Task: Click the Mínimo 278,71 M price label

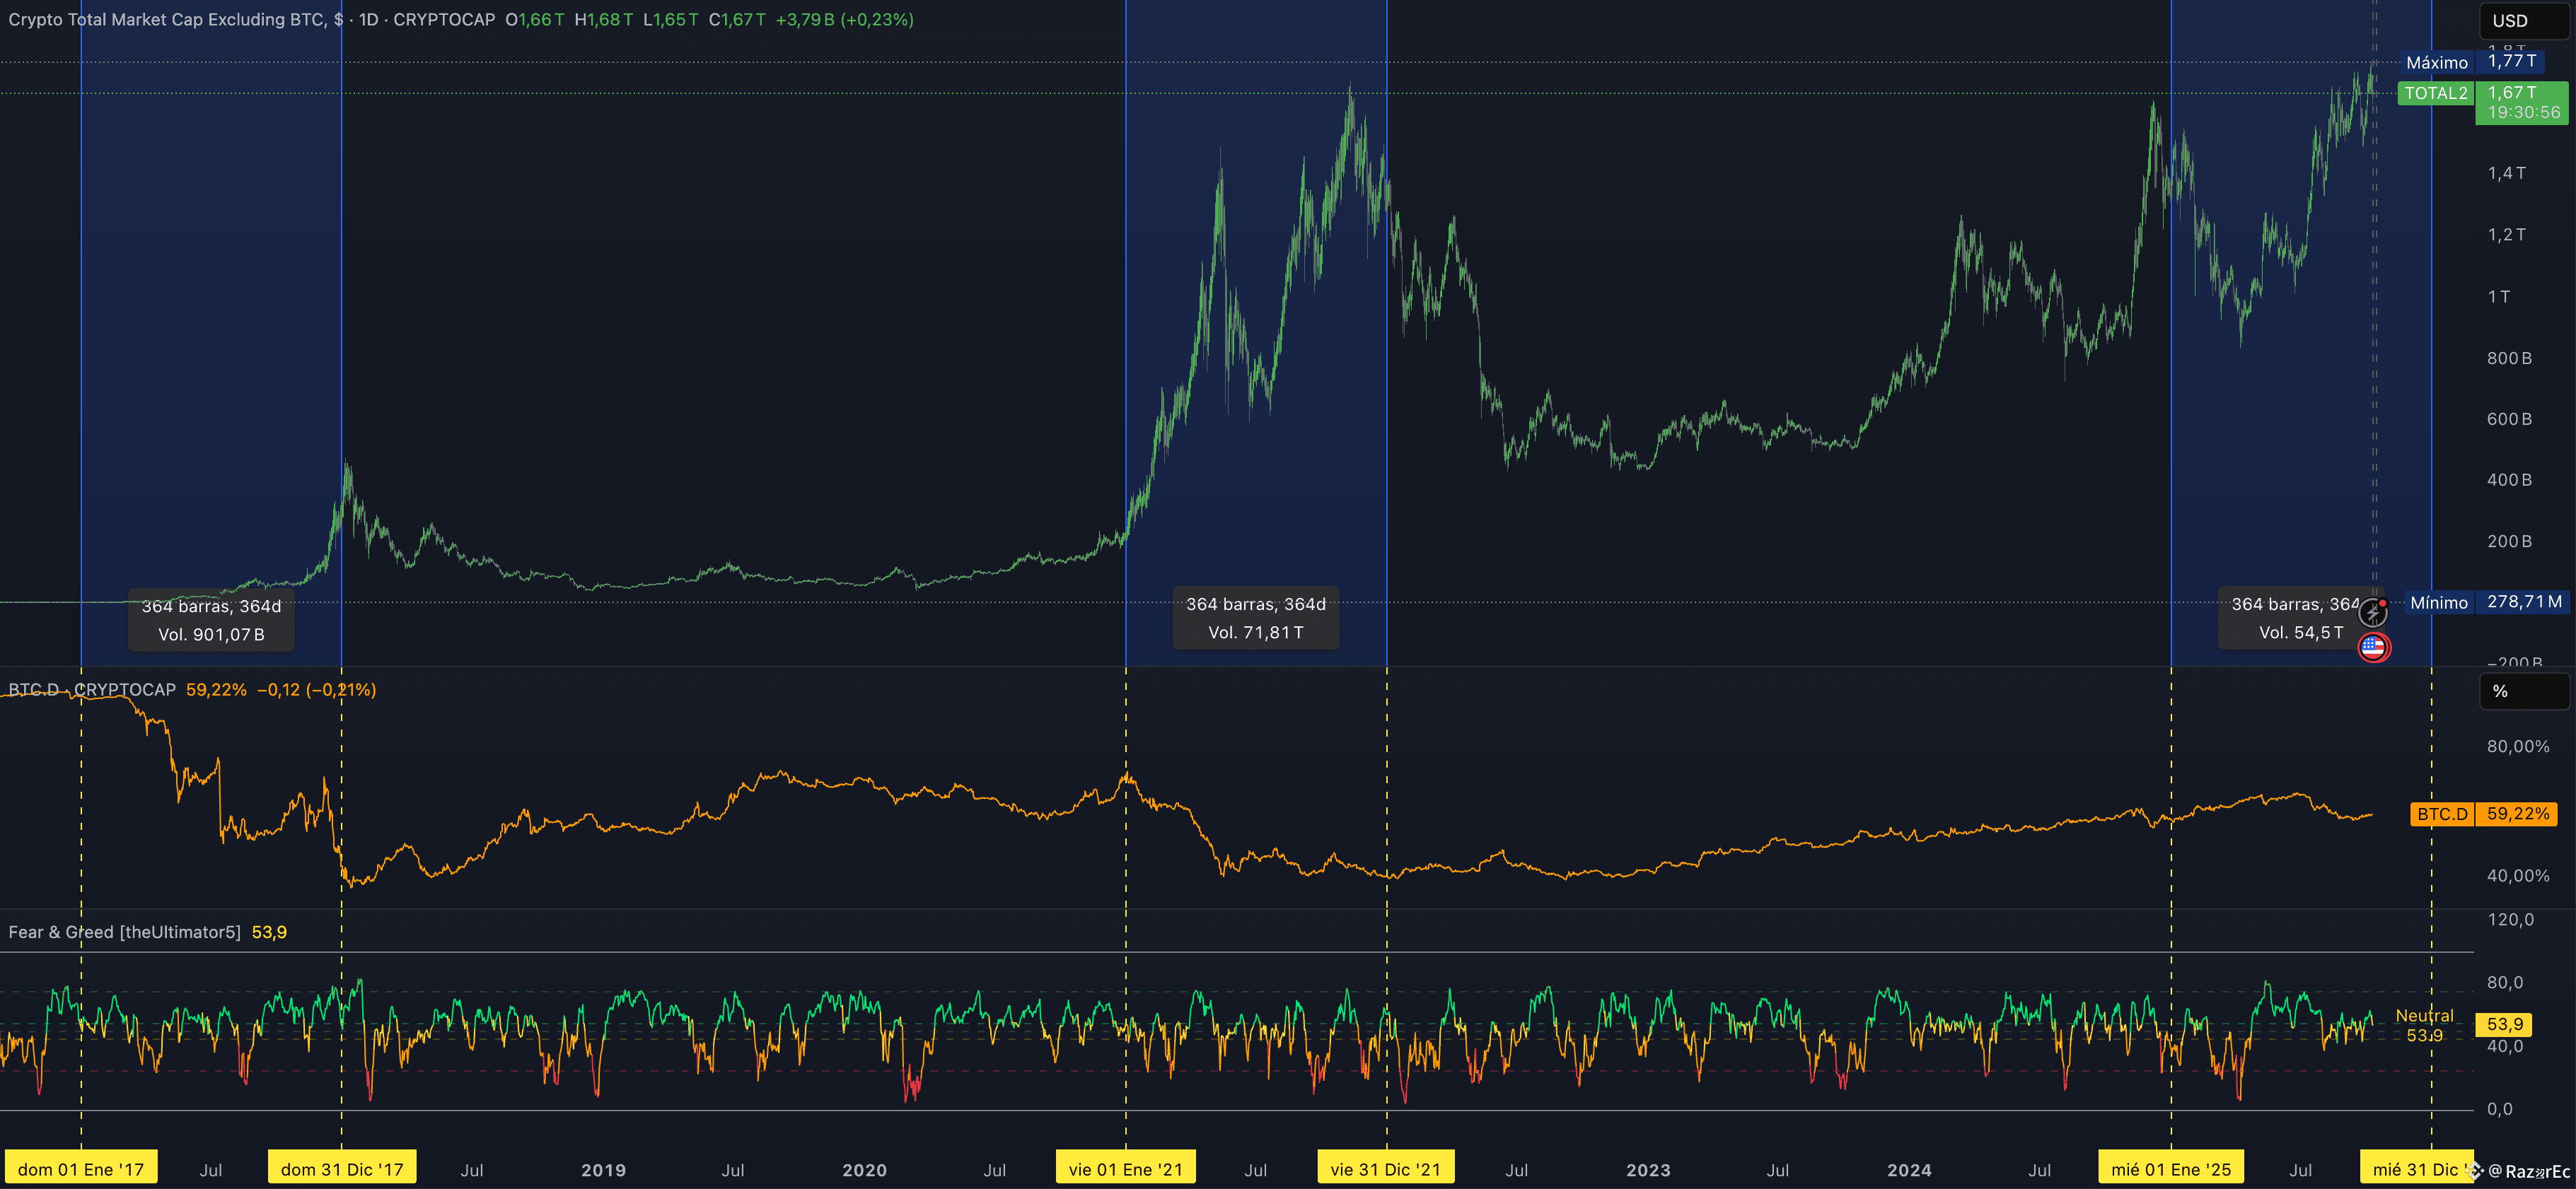Action: [2486, 602]
